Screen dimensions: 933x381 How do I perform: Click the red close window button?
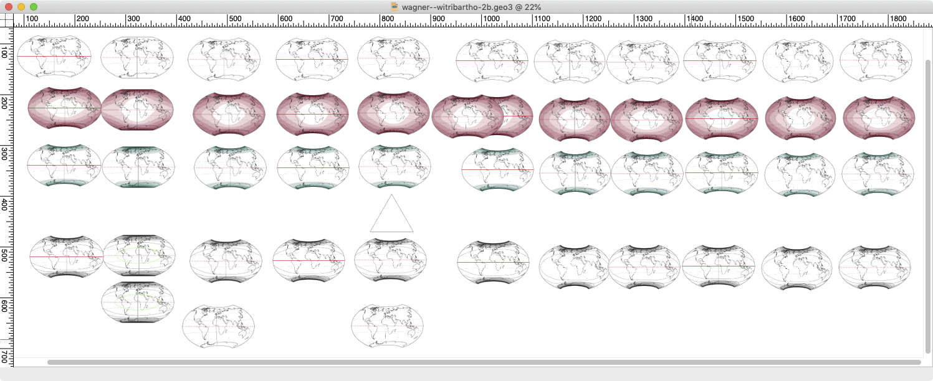(x=9, y=6)
